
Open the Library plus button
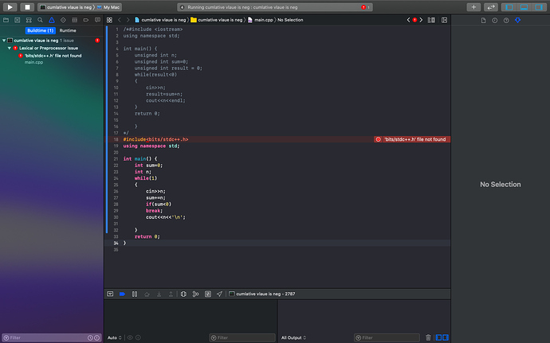point(473,7)
